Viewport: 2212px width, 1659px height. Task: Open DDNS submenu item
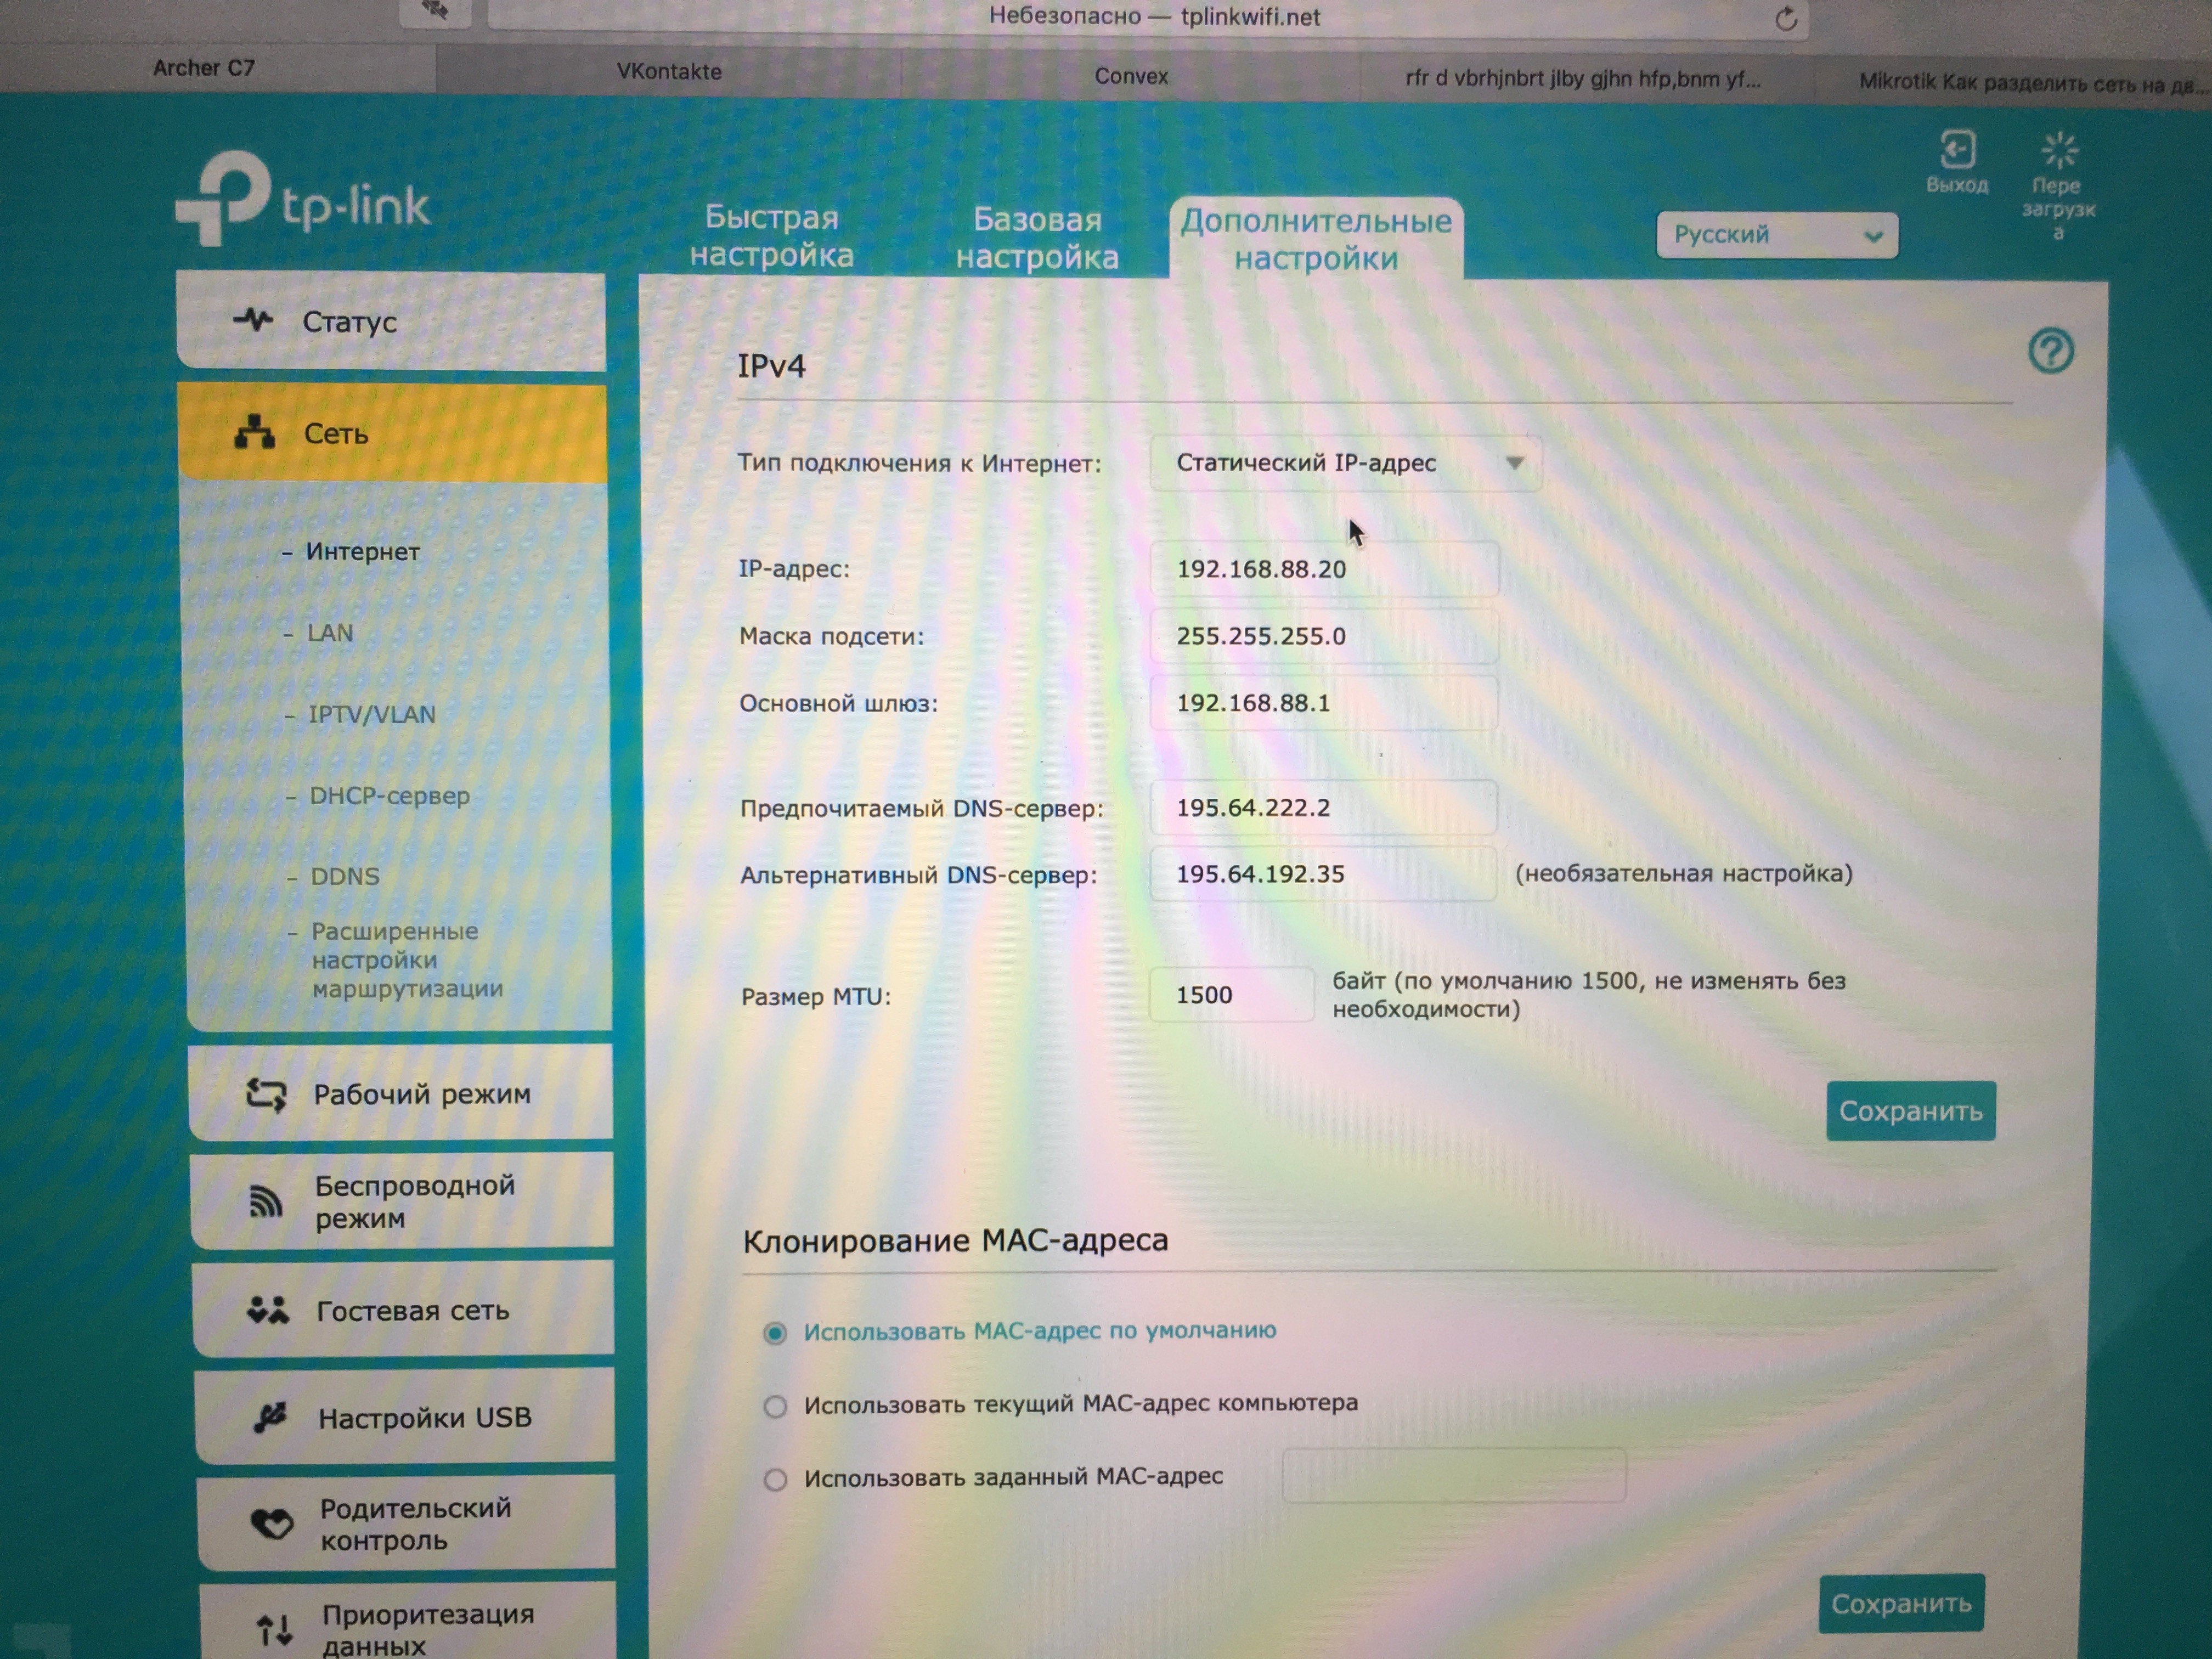(344, 877)
